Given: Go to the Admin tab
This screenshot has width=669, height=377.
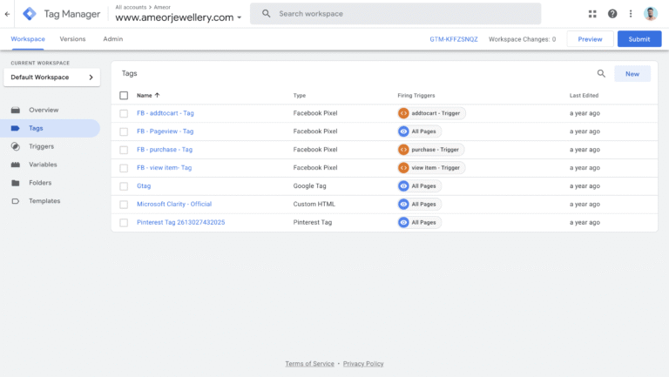Looking at the screenshot, I should (112, 39).
